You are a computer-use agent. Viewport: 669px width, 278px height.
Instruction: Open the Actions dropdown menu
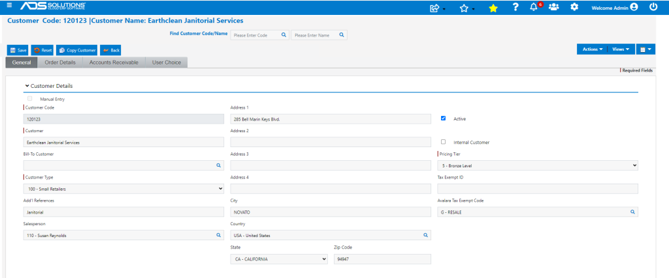pos(592,49)
